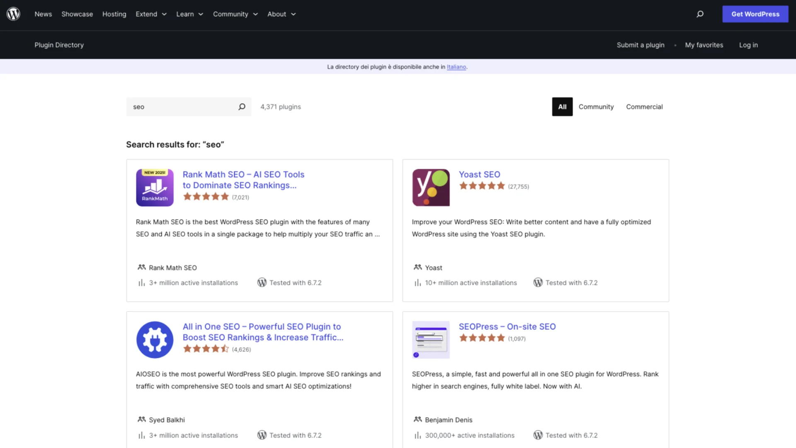
Task: Open the Yoast SEO plugin icon
Action: (x=431, y=187)
